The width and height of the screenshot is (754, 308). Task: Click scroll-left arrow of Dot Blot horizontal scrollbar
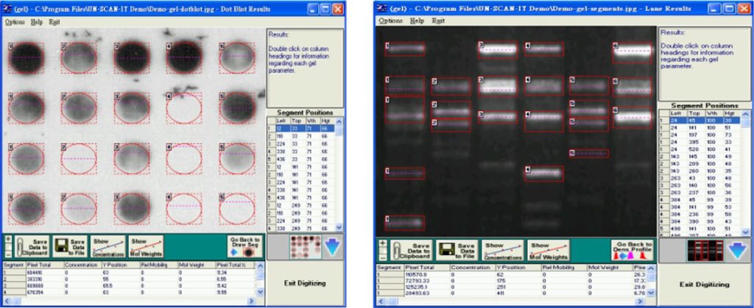coord(7,301)
